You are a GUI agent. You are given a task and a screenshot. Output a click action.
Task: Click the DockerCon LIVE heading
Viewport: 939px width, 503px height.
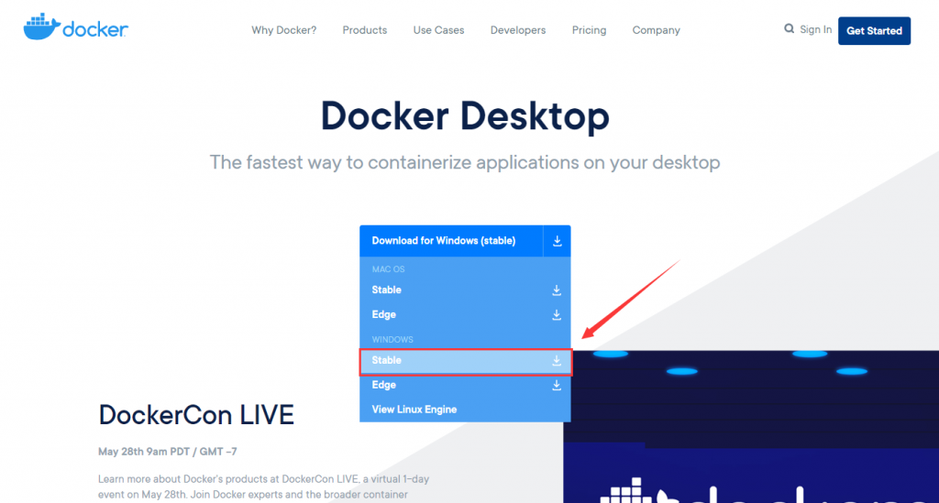(196, 415)
